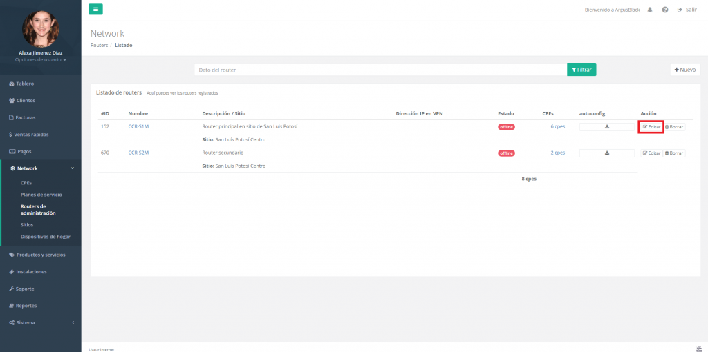Open CPEs under the Network menu
The height and width of the screenshot is (352, 708).
click(26, 182)
